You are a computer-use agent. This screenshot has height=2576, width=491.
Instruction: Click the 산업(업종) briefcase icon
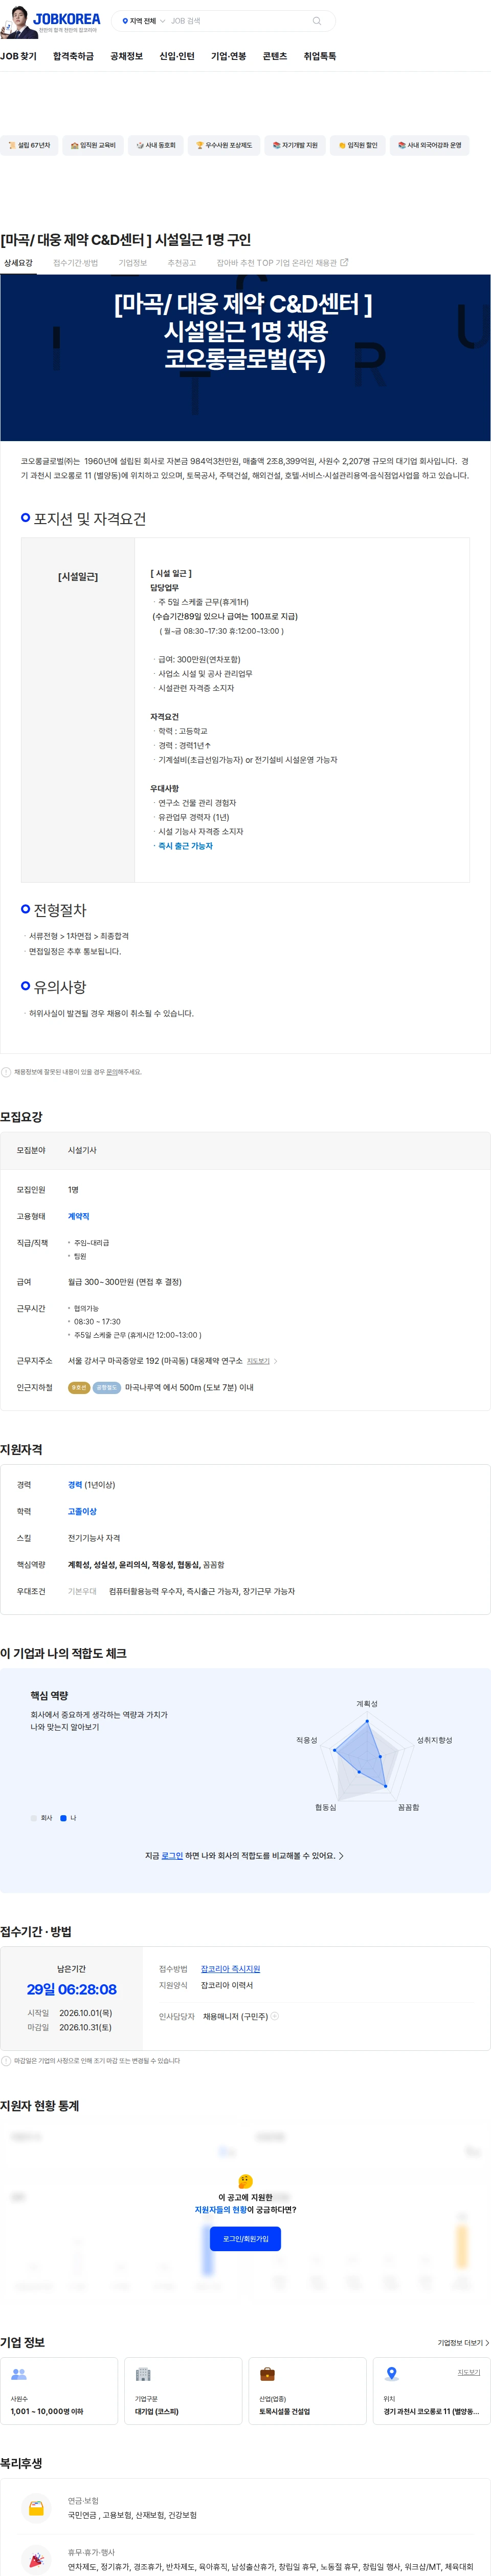pos(267,2374)
